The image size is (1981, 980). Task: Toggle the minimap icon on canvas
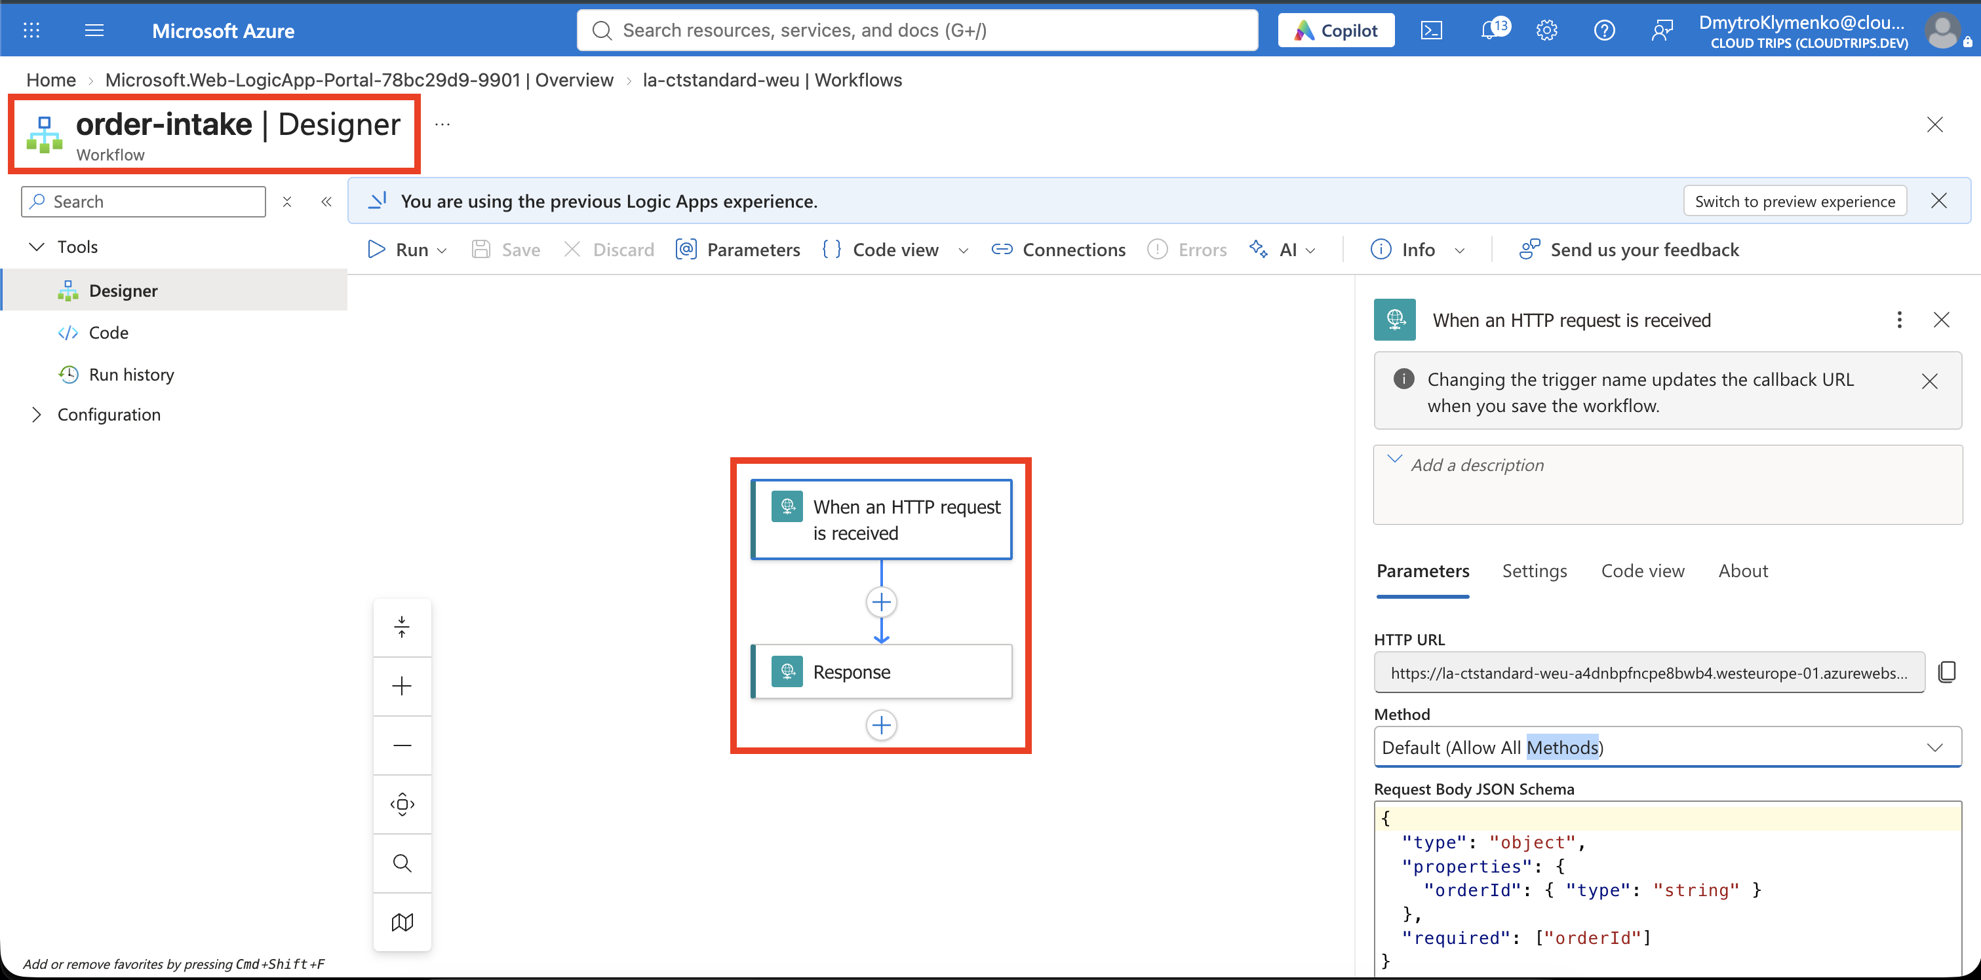pyautogui.click(x=401, y=922)
